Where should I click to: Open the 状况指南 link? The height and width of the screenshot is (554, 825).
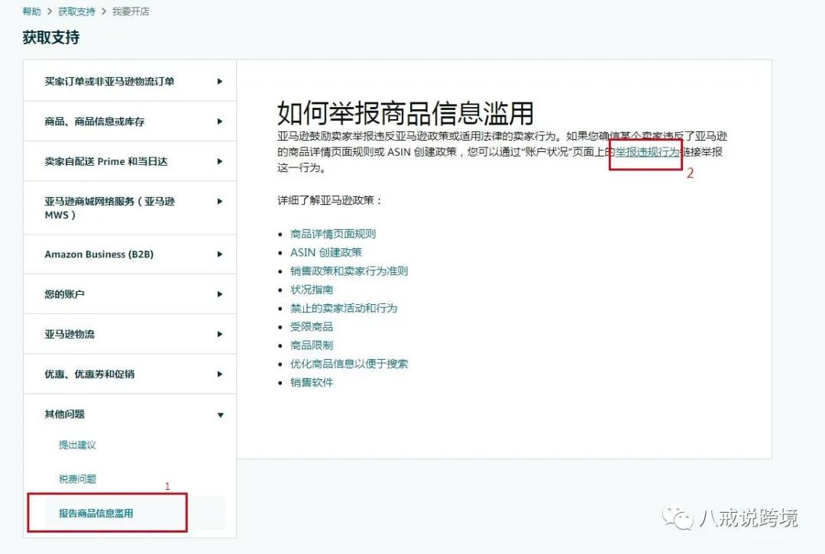[x=312, y=290]
